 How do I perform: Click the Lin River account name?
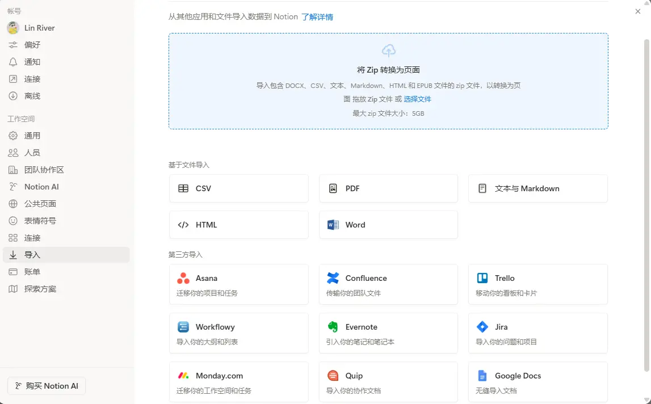tap(39, 28)
